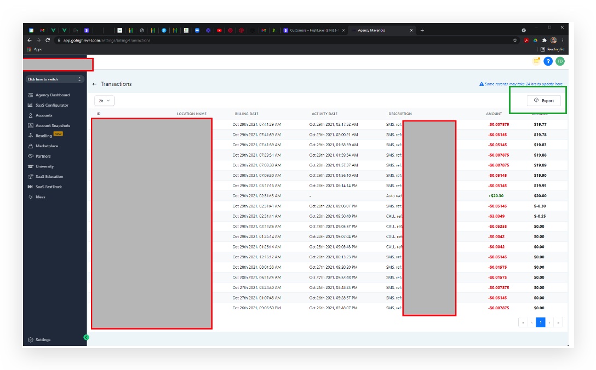Open the pinned YouTube tab
The height and width of the screenshot is (370, 596).
click(219, 31)
